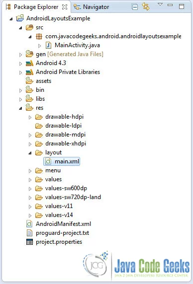
Task: Click the values-v11 folder icon
Action: pyautogui.click(x=39, y=206)
